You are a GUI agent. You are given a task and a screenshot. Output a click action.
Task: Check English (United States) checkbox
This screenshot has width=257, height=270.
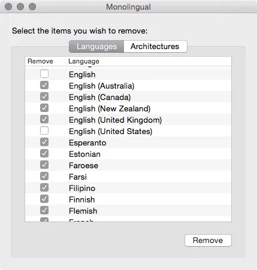[x=44, y=131]
